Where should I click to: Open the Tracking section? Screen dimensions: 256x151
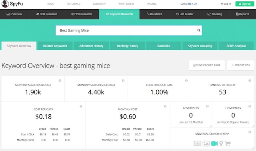[x=215, y=14]
